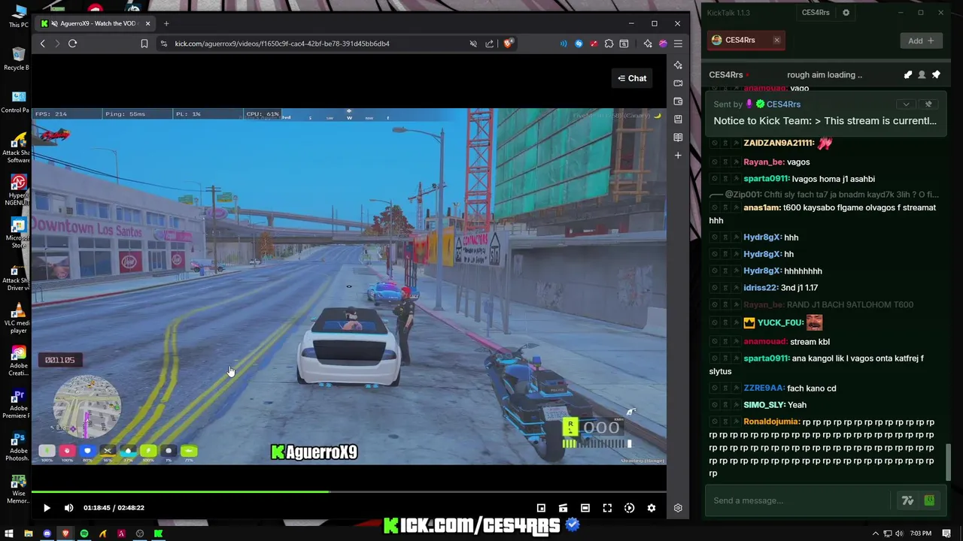
Task: Open the red extension icon
Action: [594, 44]
